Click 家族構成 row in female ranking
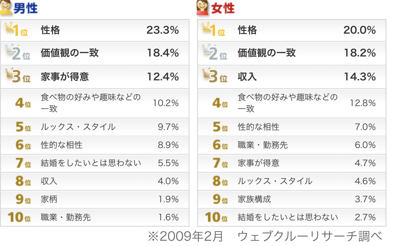The image size is (407, 246). coord(254,199)
